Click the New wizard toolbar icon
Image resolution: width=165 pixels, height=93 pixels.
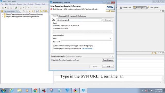click(x=3, y=7)
